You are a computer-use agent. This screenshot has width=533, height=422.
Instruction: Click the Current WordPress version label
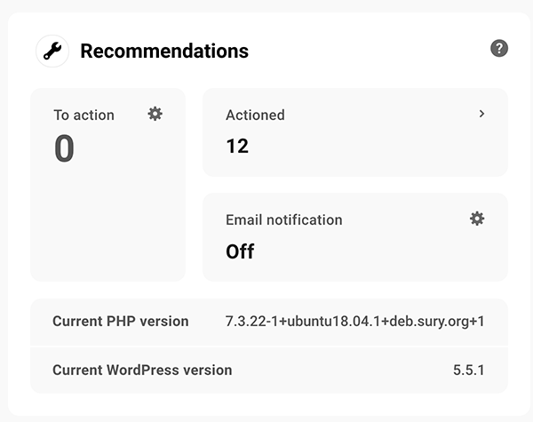(x=142, y=370)
